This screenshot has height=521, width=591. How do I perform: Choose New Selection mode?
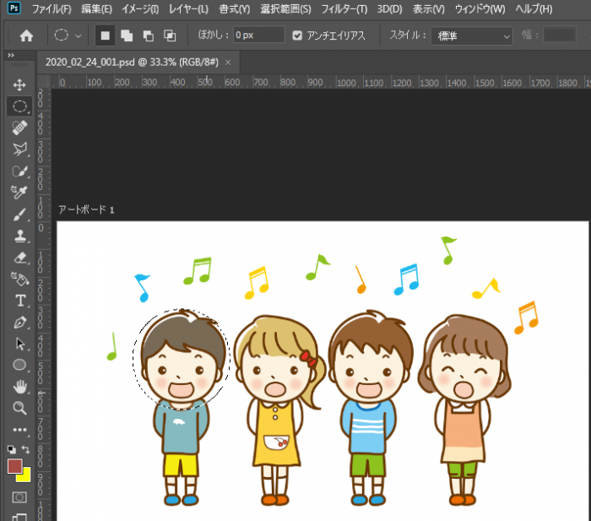(106, 35)
